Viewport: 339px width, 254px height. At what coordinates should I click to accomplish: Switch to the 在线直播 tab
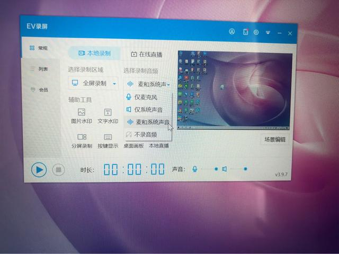coord(146,54)
